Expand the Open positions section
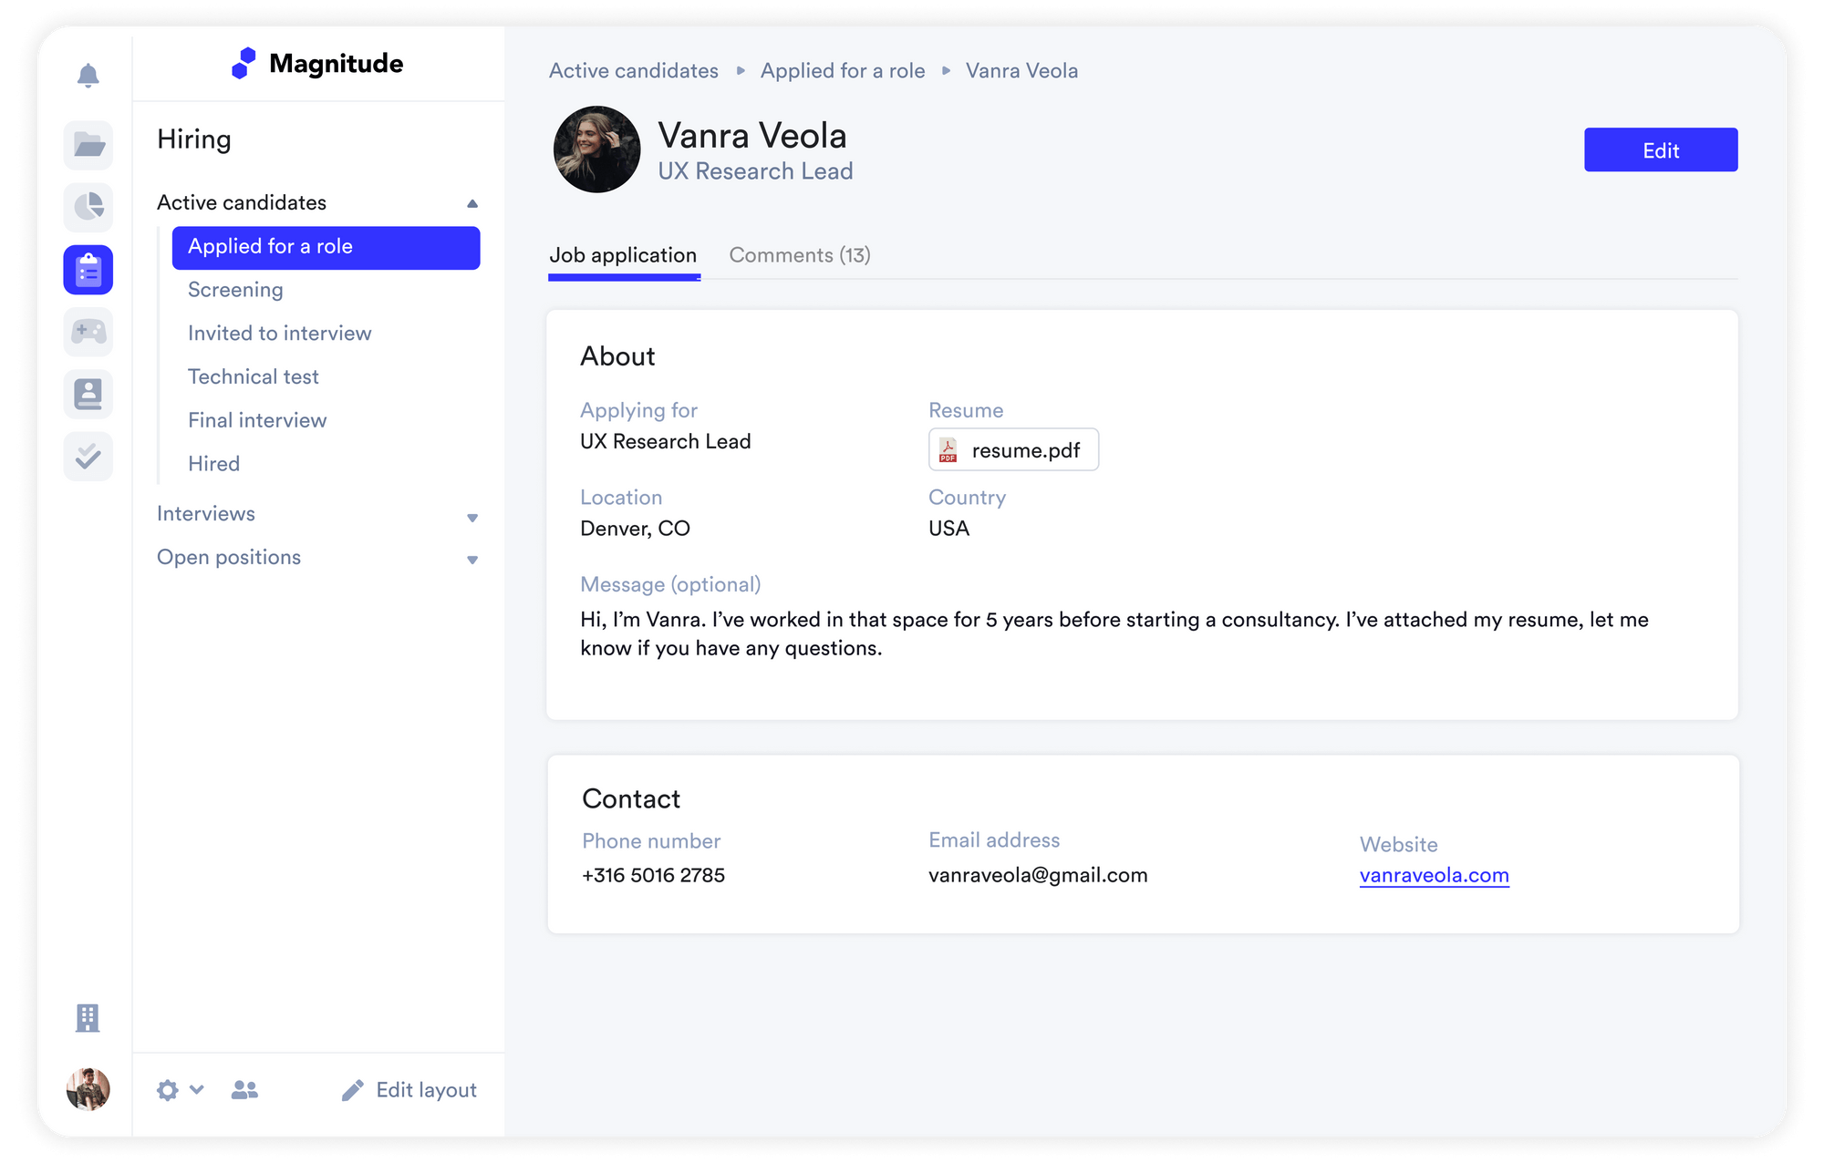This screenshot has width=1824, height=1163. (472, 560)
